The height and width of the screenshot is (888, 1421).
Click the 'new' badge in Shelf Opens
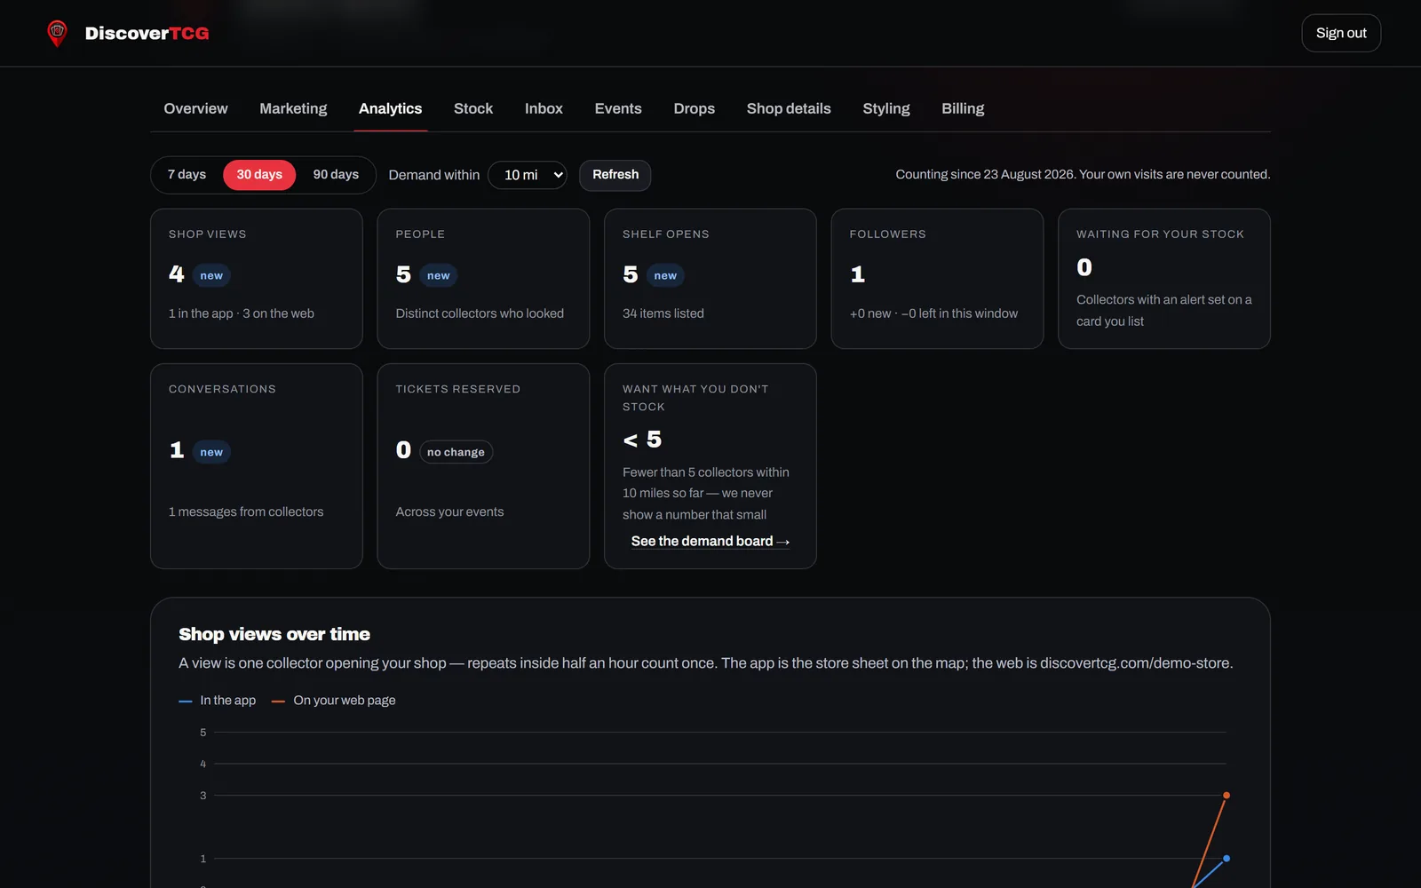tap(665, 276)
